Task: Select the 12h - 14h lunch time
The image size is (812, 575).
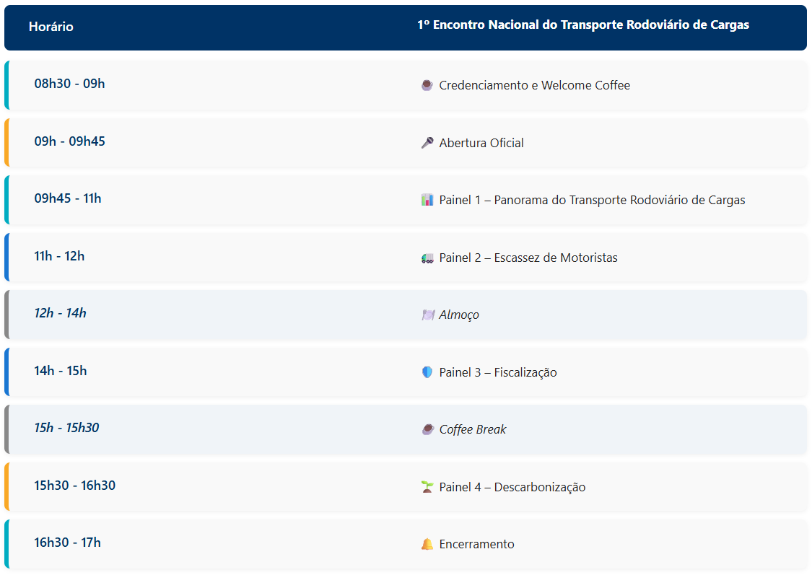Action: click(x=60, y=312)
